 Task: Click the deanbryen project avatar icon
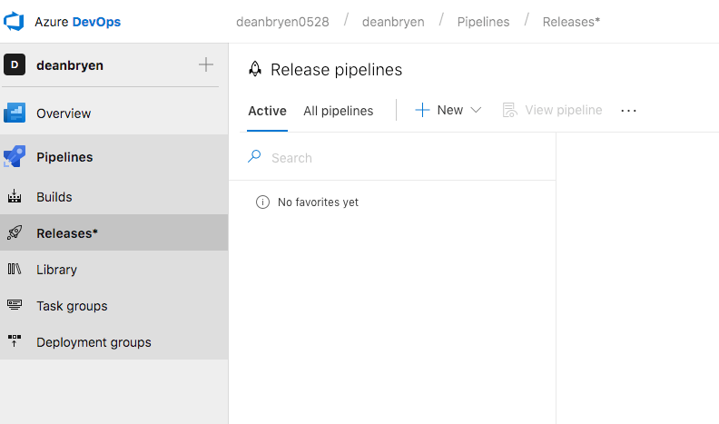(x=15, y=64)
